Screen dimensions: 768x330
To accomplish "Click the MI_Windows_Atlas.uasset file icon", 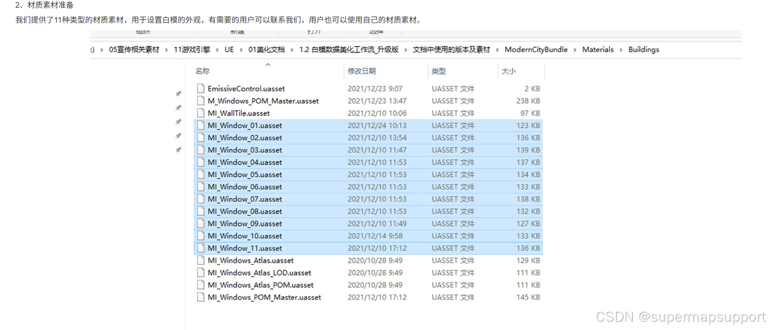I will click(x=201, y=261).
